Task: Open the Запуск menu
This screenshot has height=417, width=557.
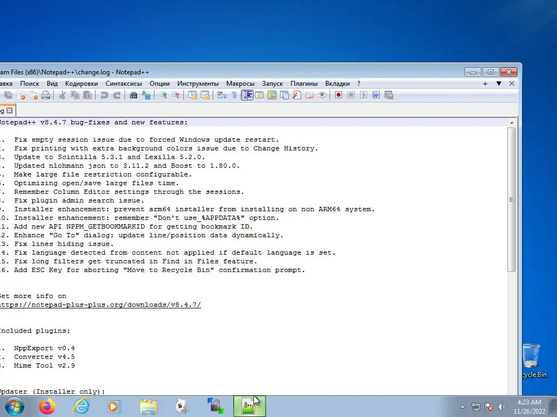Action: pyautogui.click(x=273, y=84)
